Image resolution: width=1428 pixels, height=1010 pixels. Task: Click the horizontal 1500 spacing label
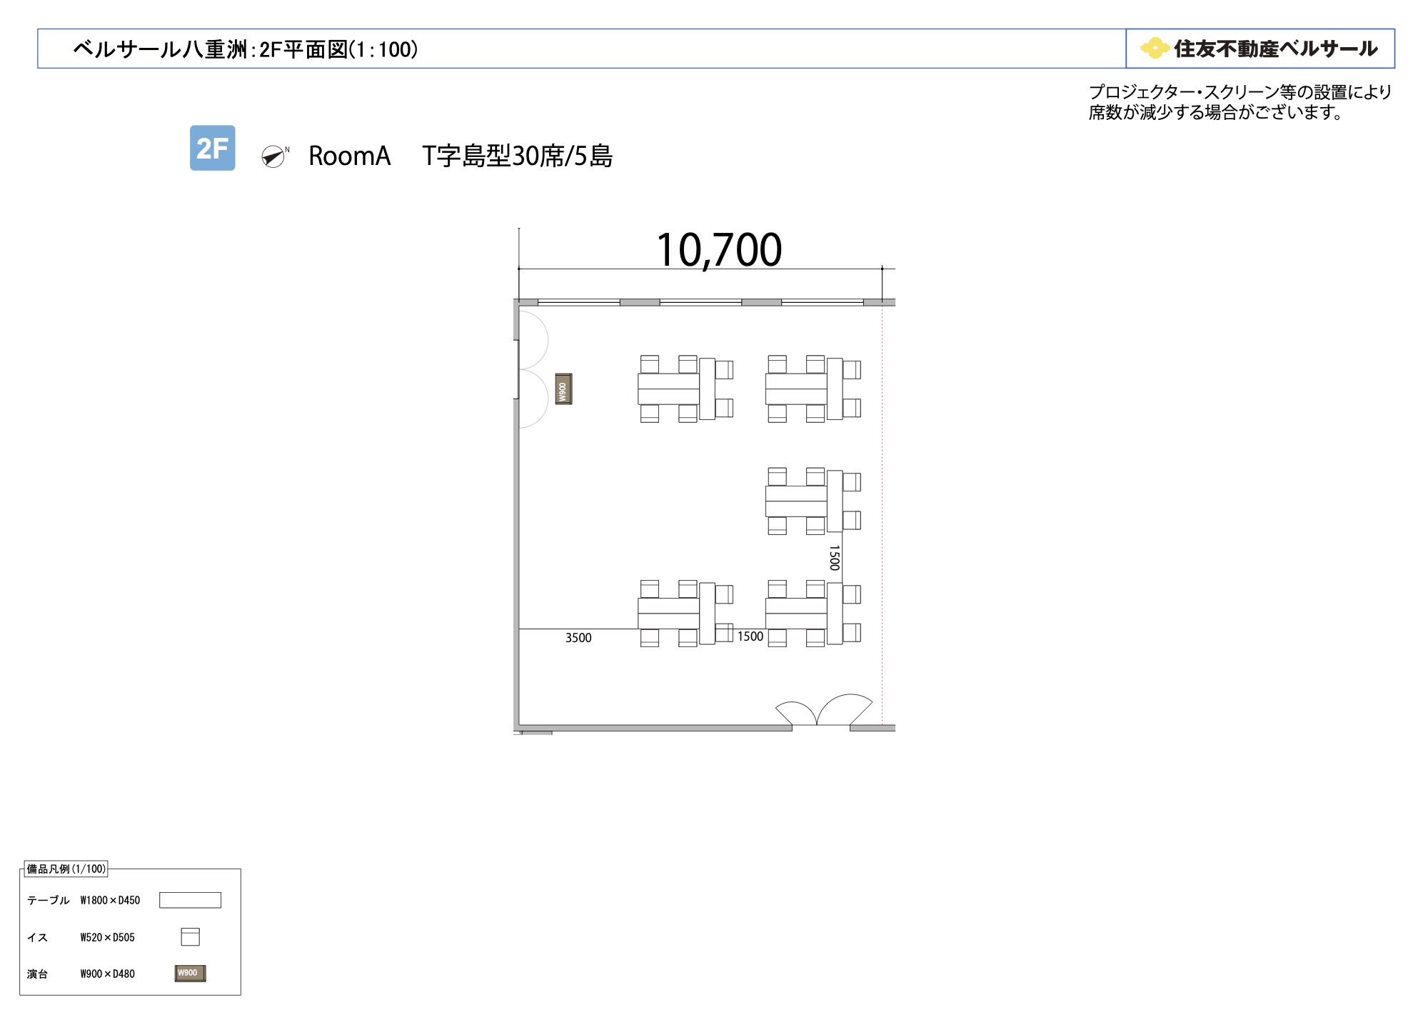(750, 636)
